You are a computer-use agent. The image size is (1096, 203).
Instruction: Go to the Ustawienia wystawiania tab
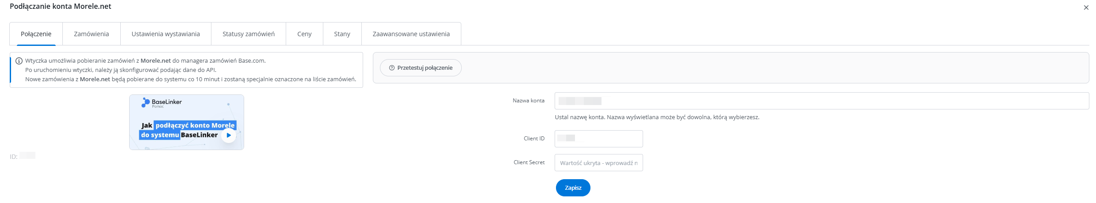pos(165,34)
